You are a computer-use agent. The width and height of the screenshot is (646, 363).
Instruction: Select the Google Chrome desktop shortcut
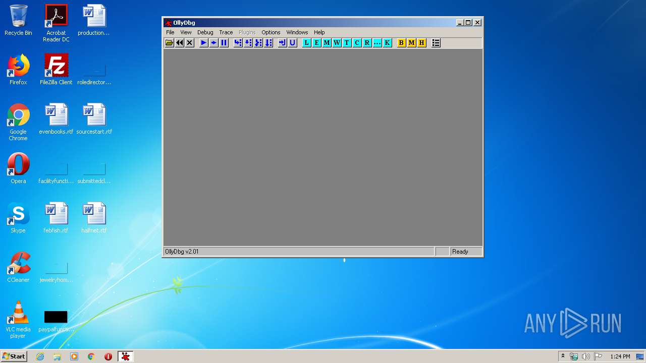click(x=18, y=123)
